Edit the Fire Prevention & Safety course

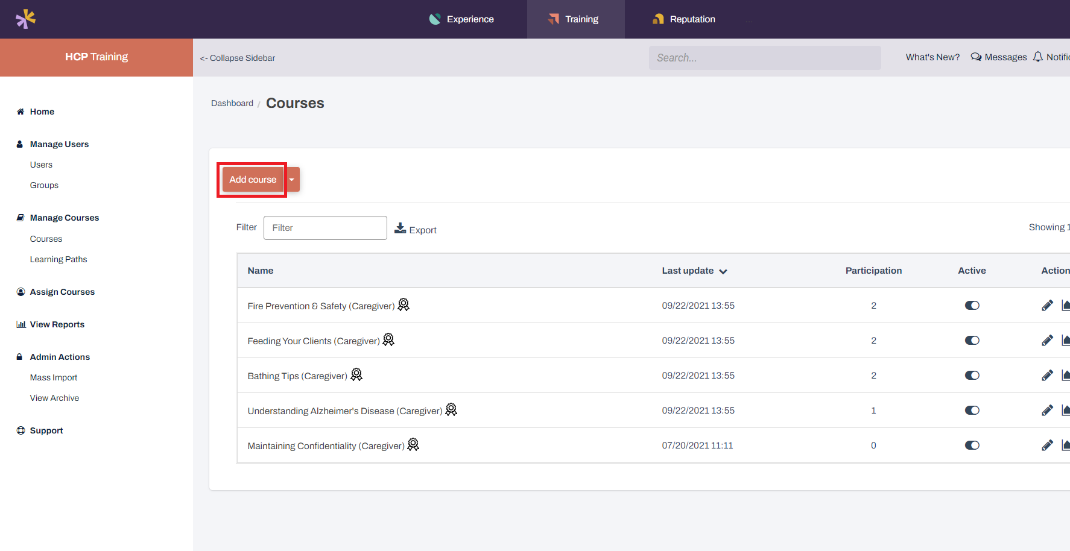[x=1047, y=305]
